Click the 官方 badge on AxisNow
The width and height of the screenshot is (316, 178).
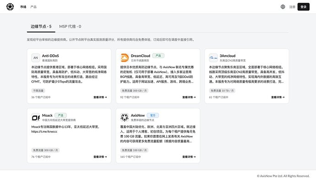click(153, 115)
